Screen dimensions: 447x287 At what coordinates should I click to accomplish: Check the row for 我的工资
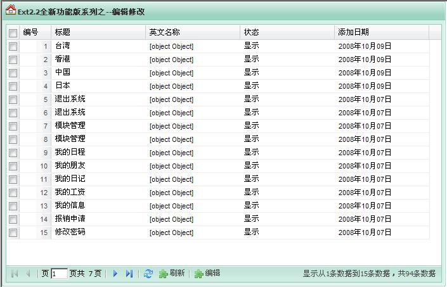[x=13, y=193]
